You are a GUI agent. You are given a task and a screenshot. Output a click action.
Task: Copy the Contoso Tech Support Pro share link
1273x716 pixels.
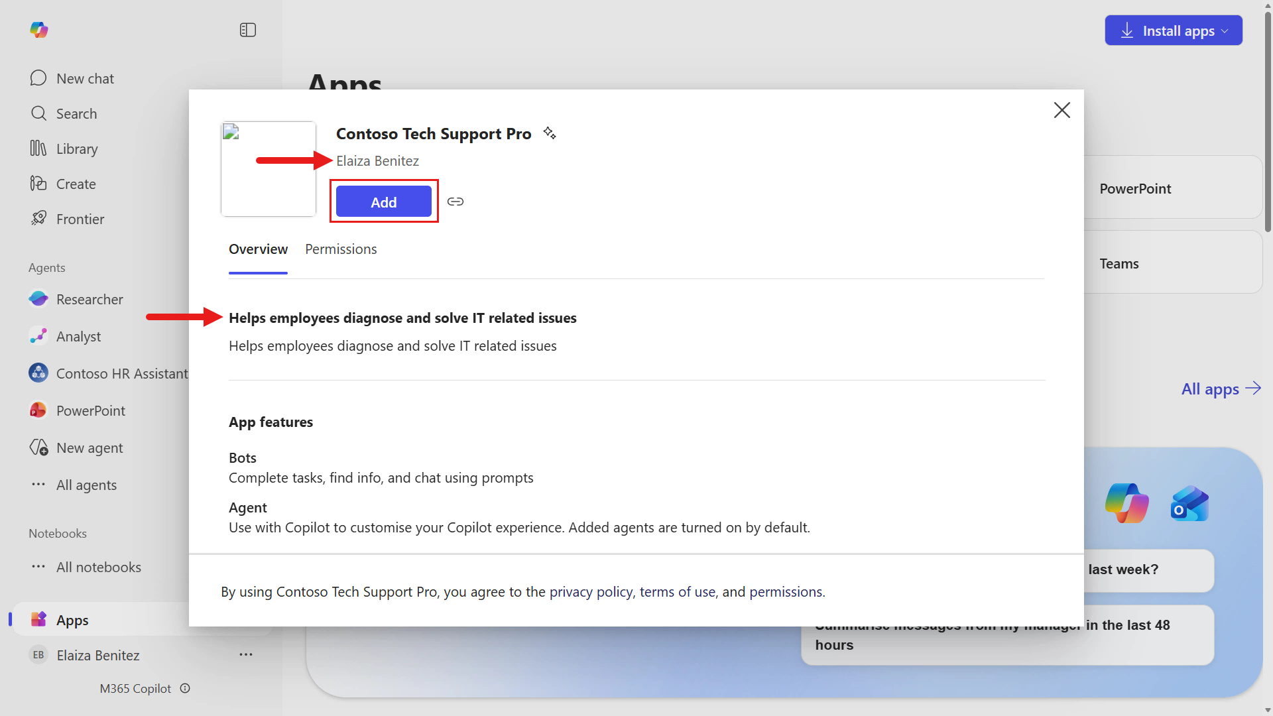click(x=455, y=201)
